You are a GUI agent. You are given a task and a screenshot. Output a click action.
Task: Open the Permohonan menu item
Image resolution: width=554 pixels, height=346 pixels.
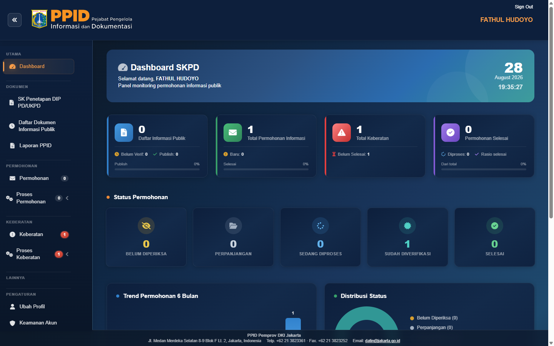point(38,178)
